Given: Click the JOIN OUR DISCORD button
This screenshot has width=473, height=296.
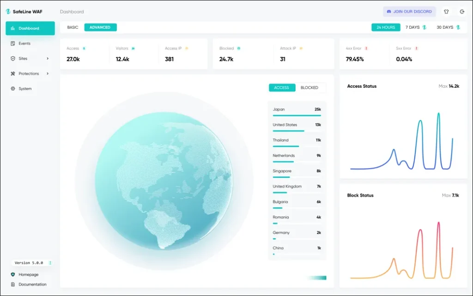Looking at the screenshot, I should tap(409, 11).
